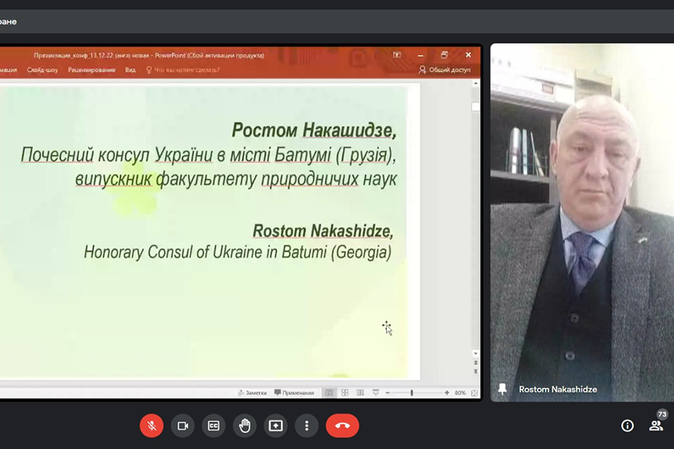The image size is (674, 449).
Task: Open more options three-dot menu
Action: point(306,426)
